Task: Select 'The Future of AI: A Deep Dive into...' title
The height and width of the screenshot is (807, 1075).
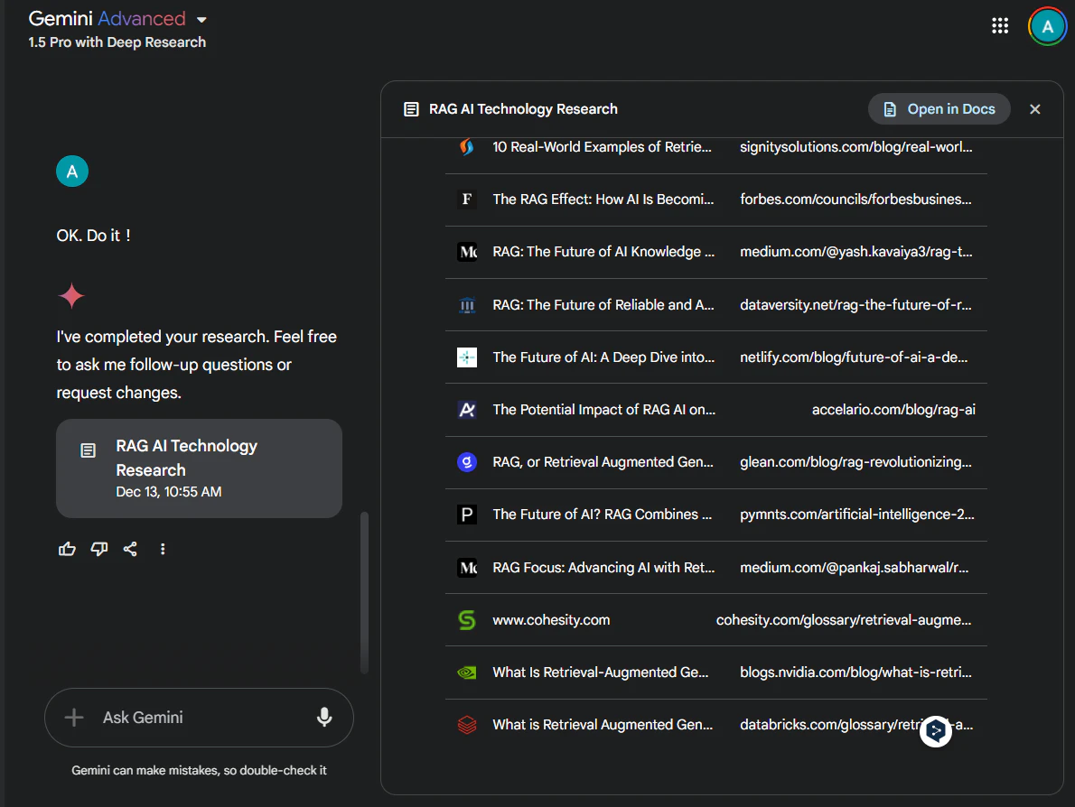Action: 603,357
